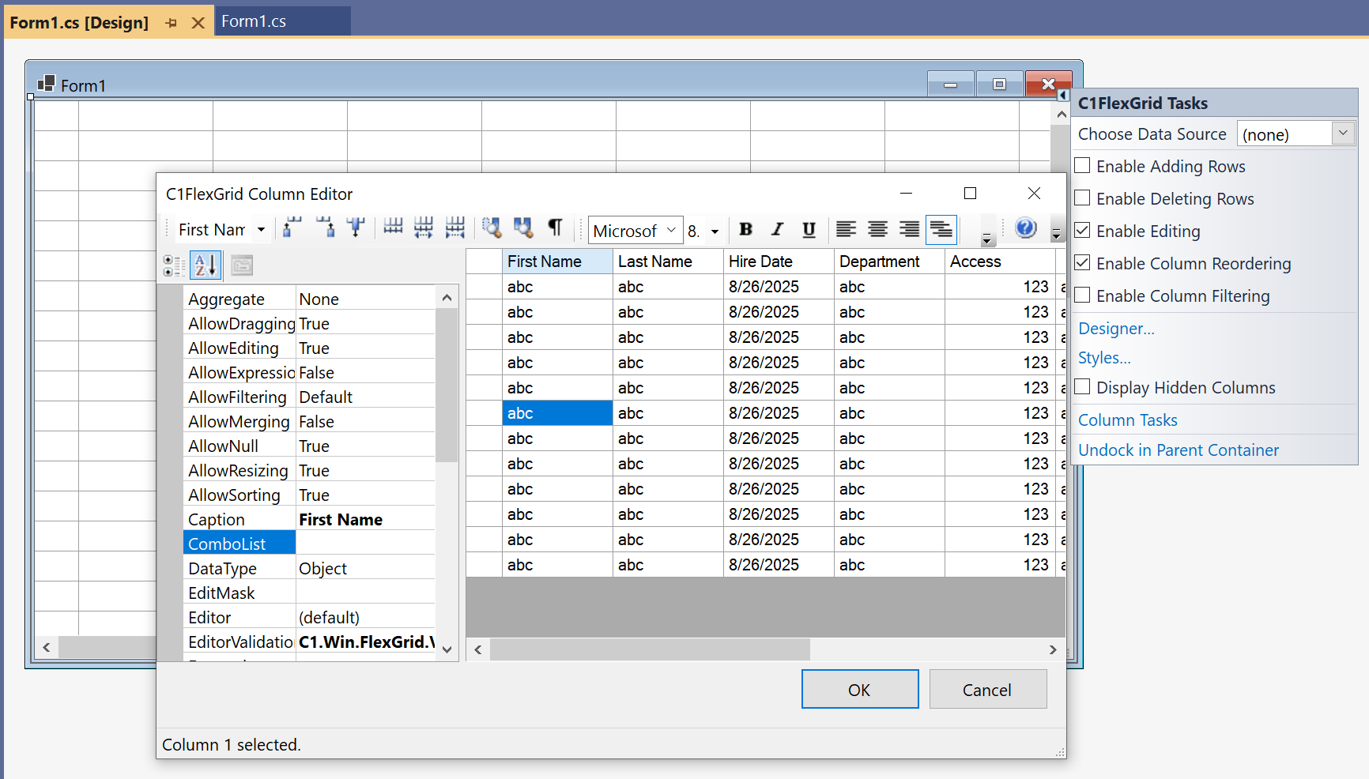Open the column selector dropdown showing First Name
The width and height of the screenshot is (1369, 779).
point(261,229)
